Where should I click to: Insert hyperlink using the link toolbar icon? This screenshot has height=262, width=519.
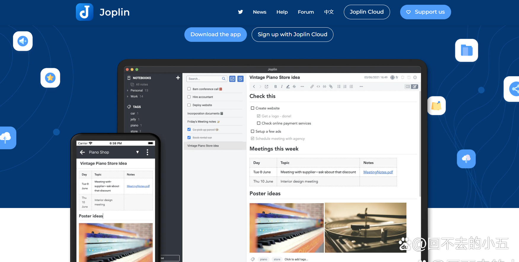[312, 87]
